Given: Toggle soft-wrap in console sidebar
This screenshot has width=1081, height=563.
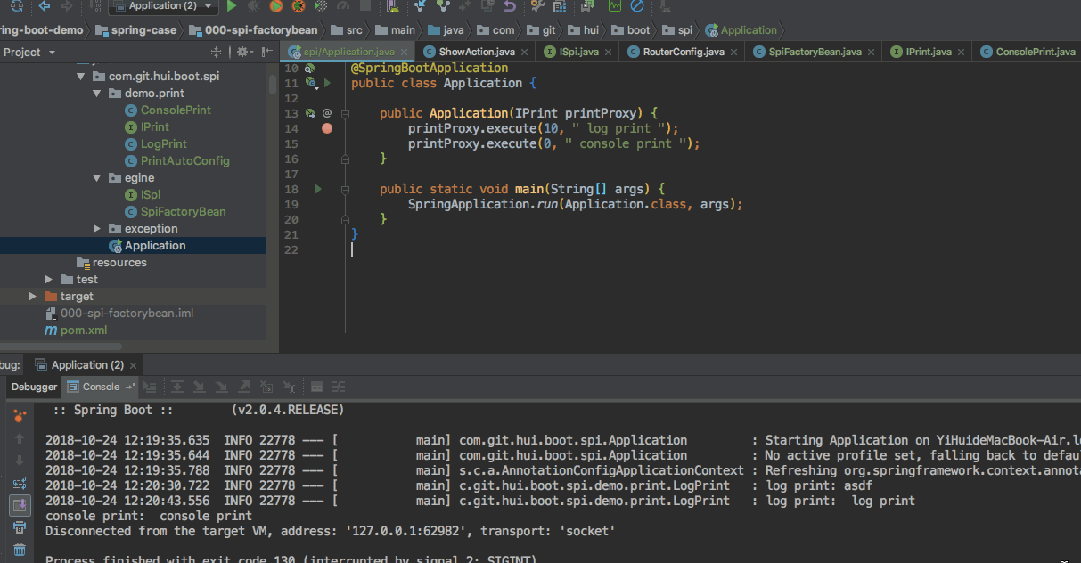Looking at the screenshot, I should (x=20, y=483).
